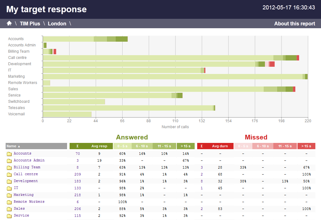The image size is (321, 220).
Task: Click the Billing Team folder icon
Action: (9, 168)
